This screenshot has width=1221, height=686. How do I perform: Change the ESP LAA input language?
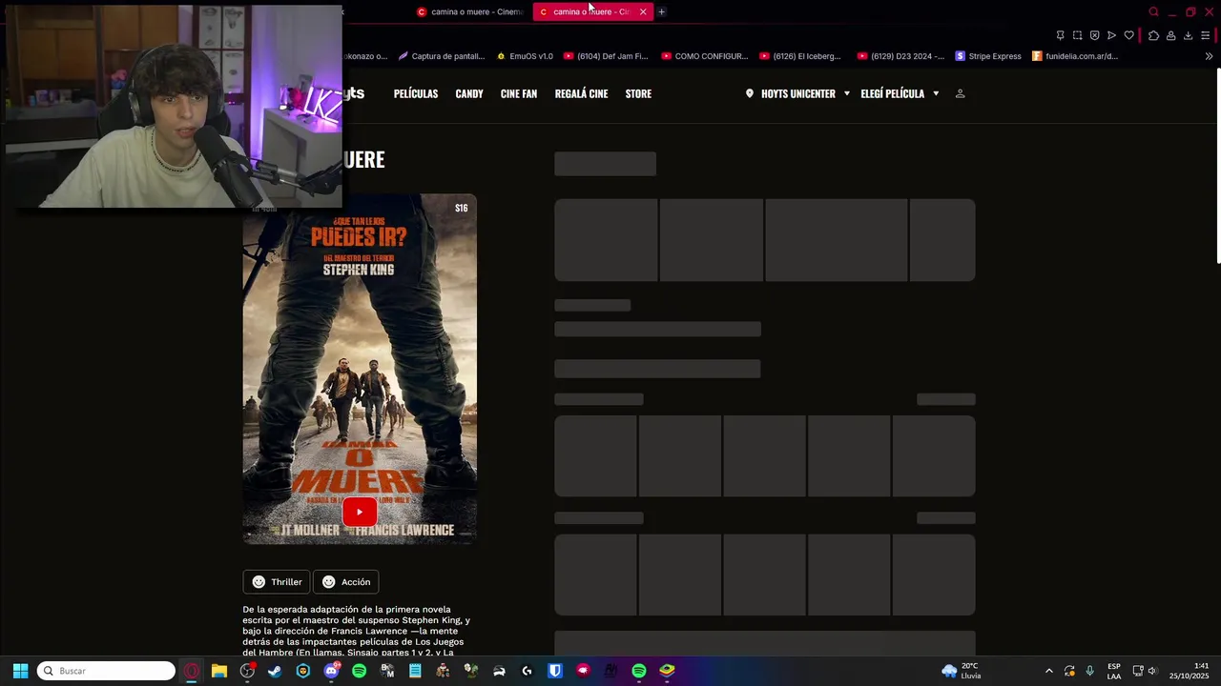click(1114, 671)
